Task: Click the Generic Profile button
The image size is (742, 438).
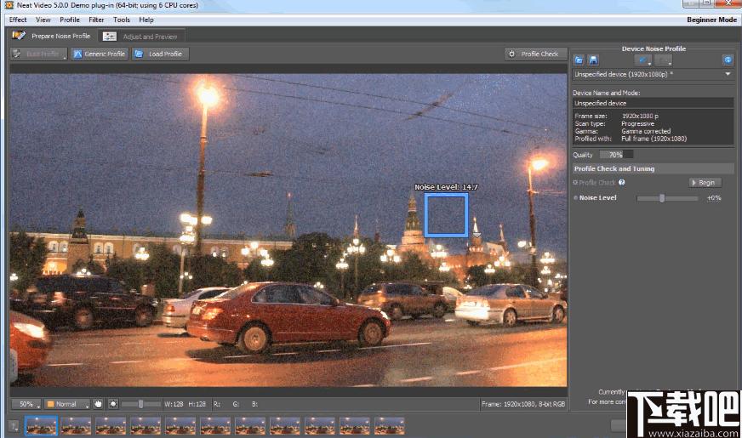Action: 100,54
